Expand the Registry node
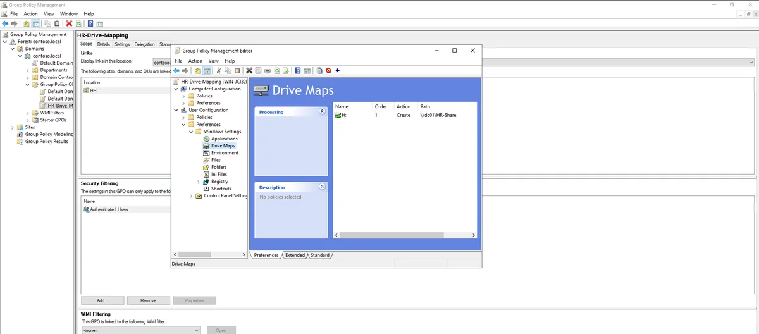The height and width of the screenshot is (334, 759). point(199,182)
